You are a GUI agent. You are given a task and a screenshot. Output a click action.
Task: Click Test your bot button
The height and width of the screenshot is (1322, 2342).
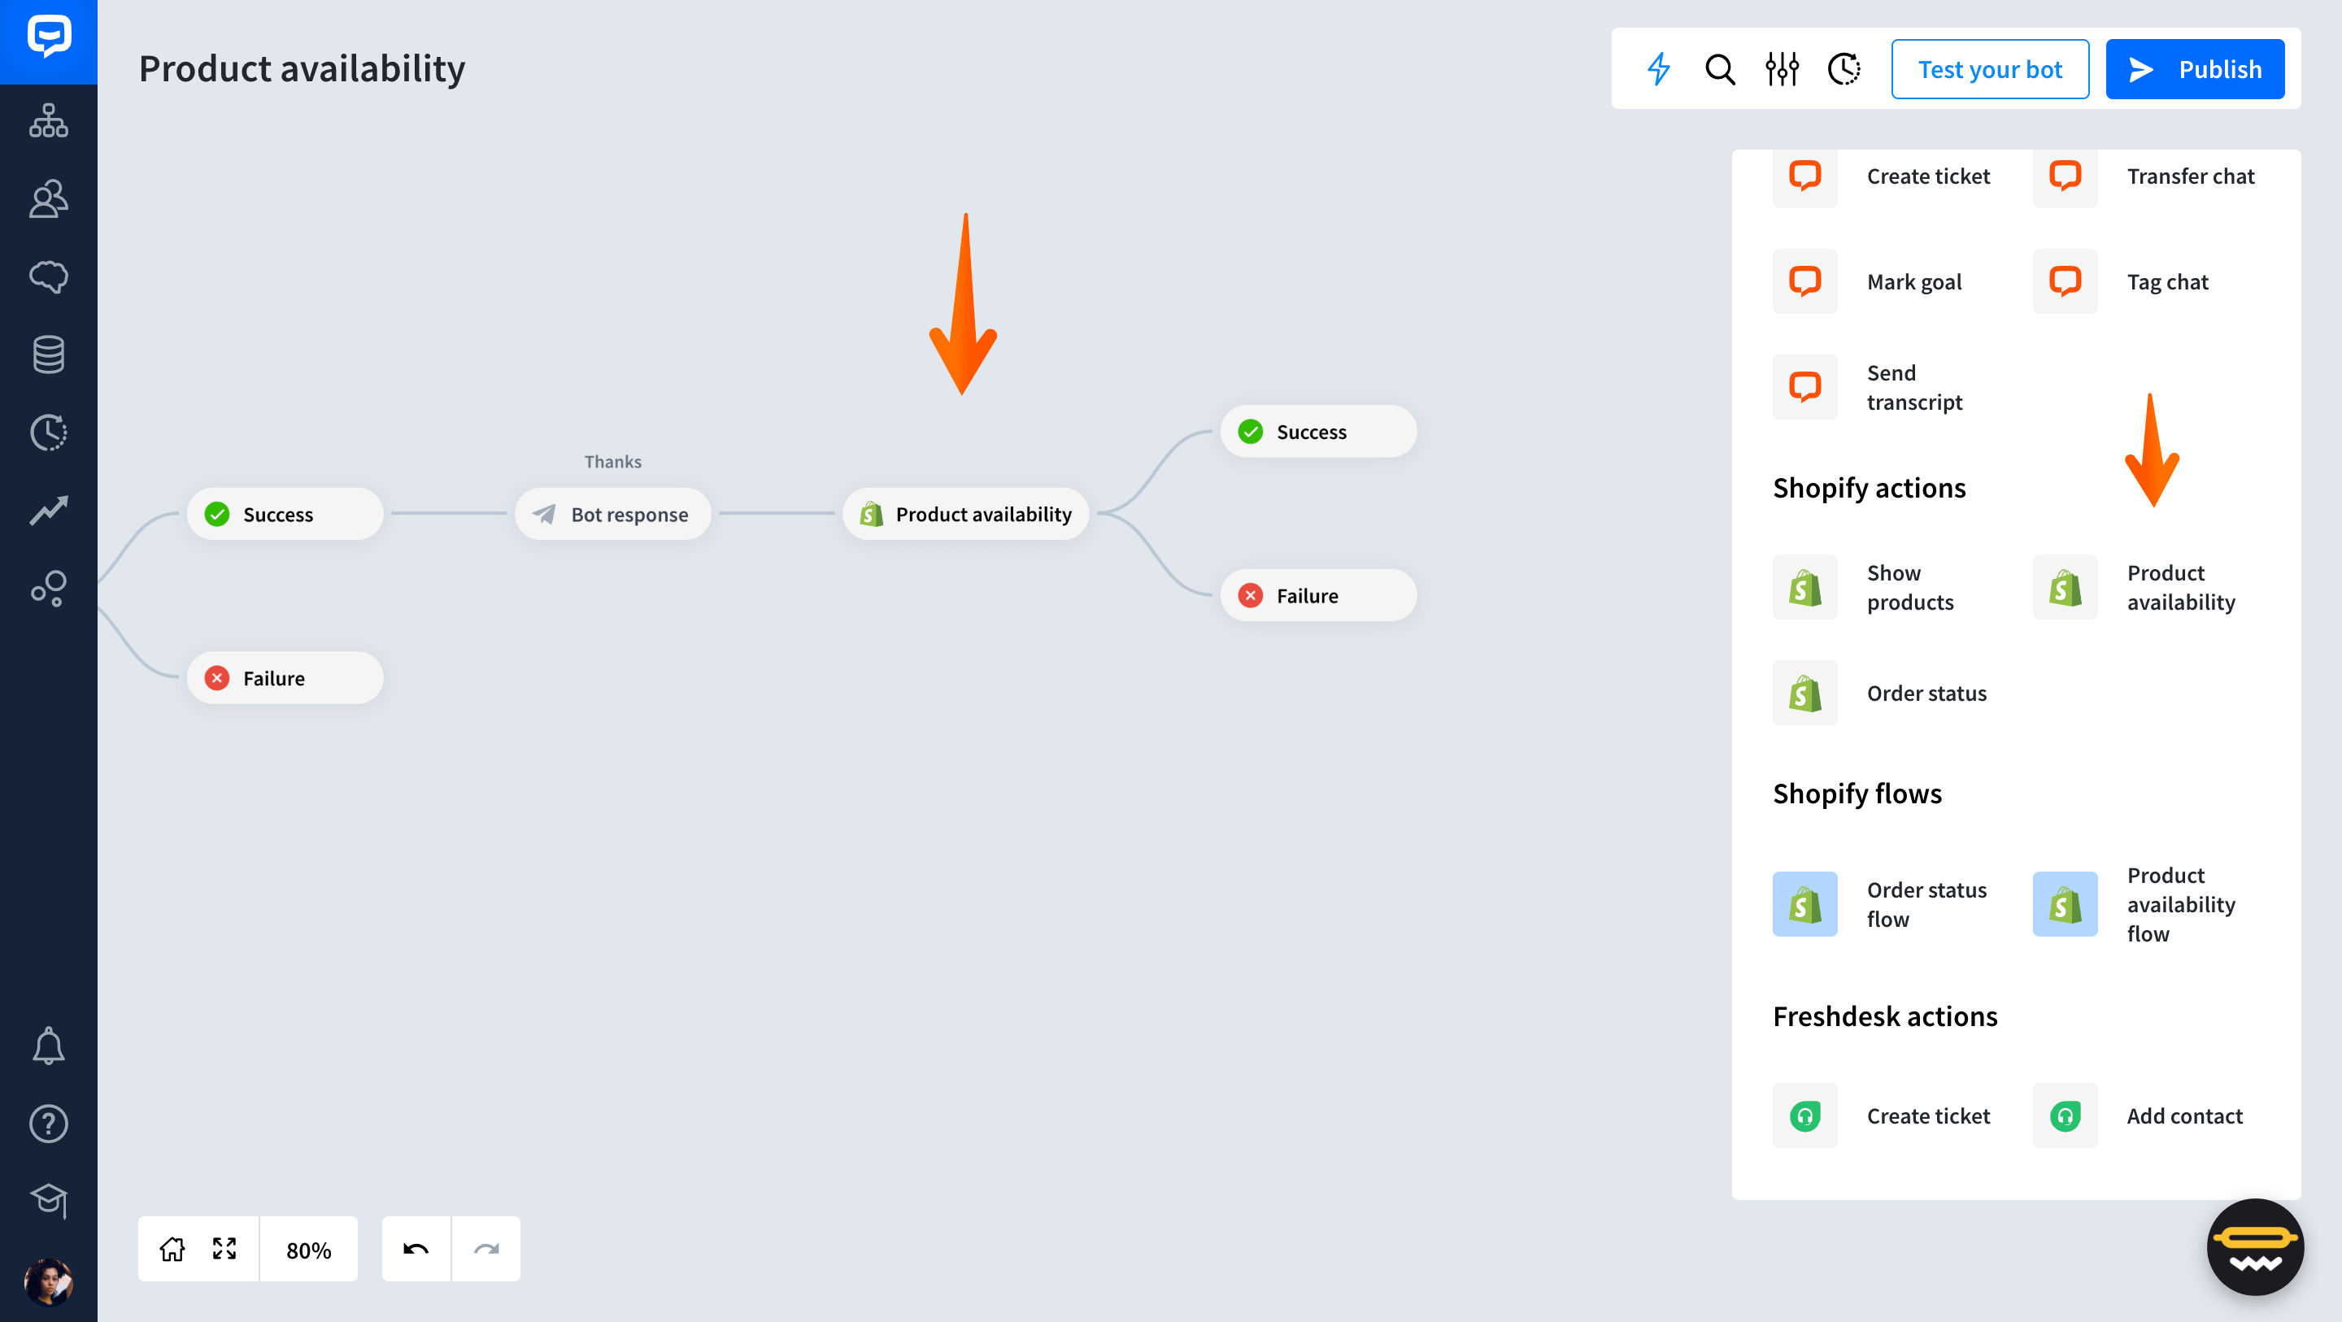click(1989, 69)
